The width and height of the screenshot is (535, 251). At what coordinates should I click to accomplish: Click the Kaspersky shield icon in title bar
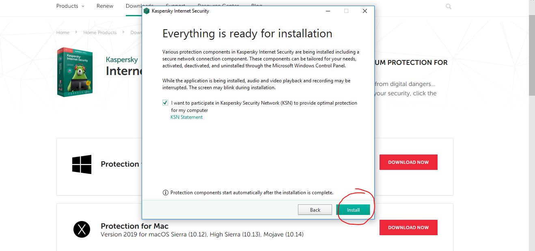[x=147, y=11]
